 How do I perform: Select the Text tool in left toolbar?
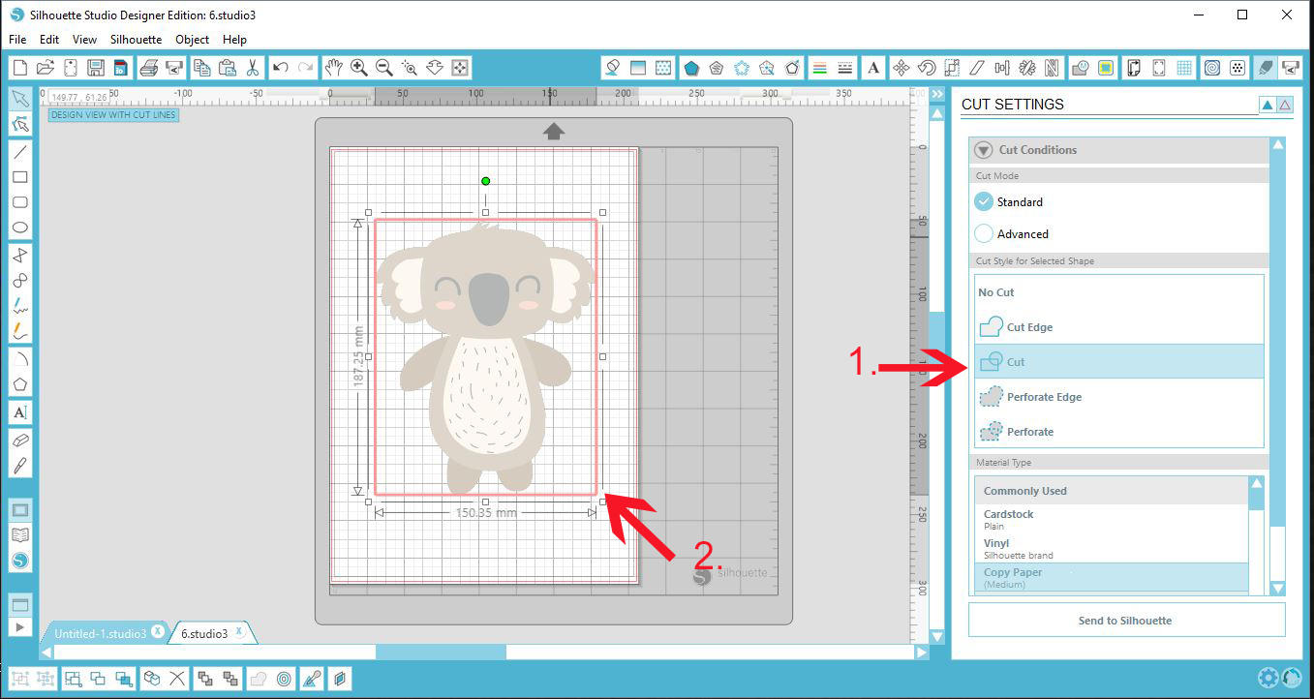tap(19, 412)
